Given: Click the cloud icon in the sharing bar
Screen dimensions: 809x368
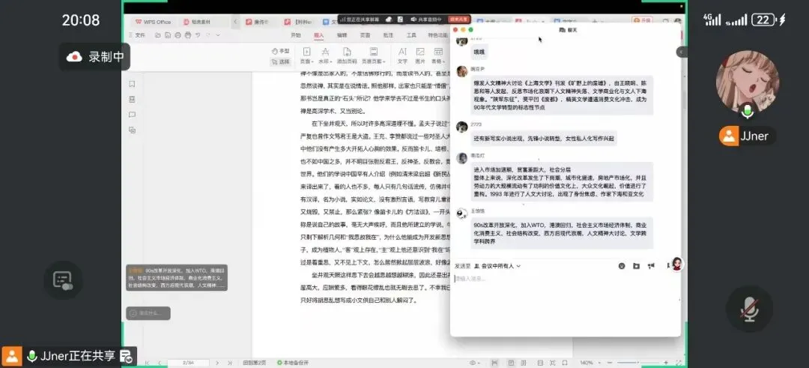Looking at the screenshot, I should (x=389, y=19).
